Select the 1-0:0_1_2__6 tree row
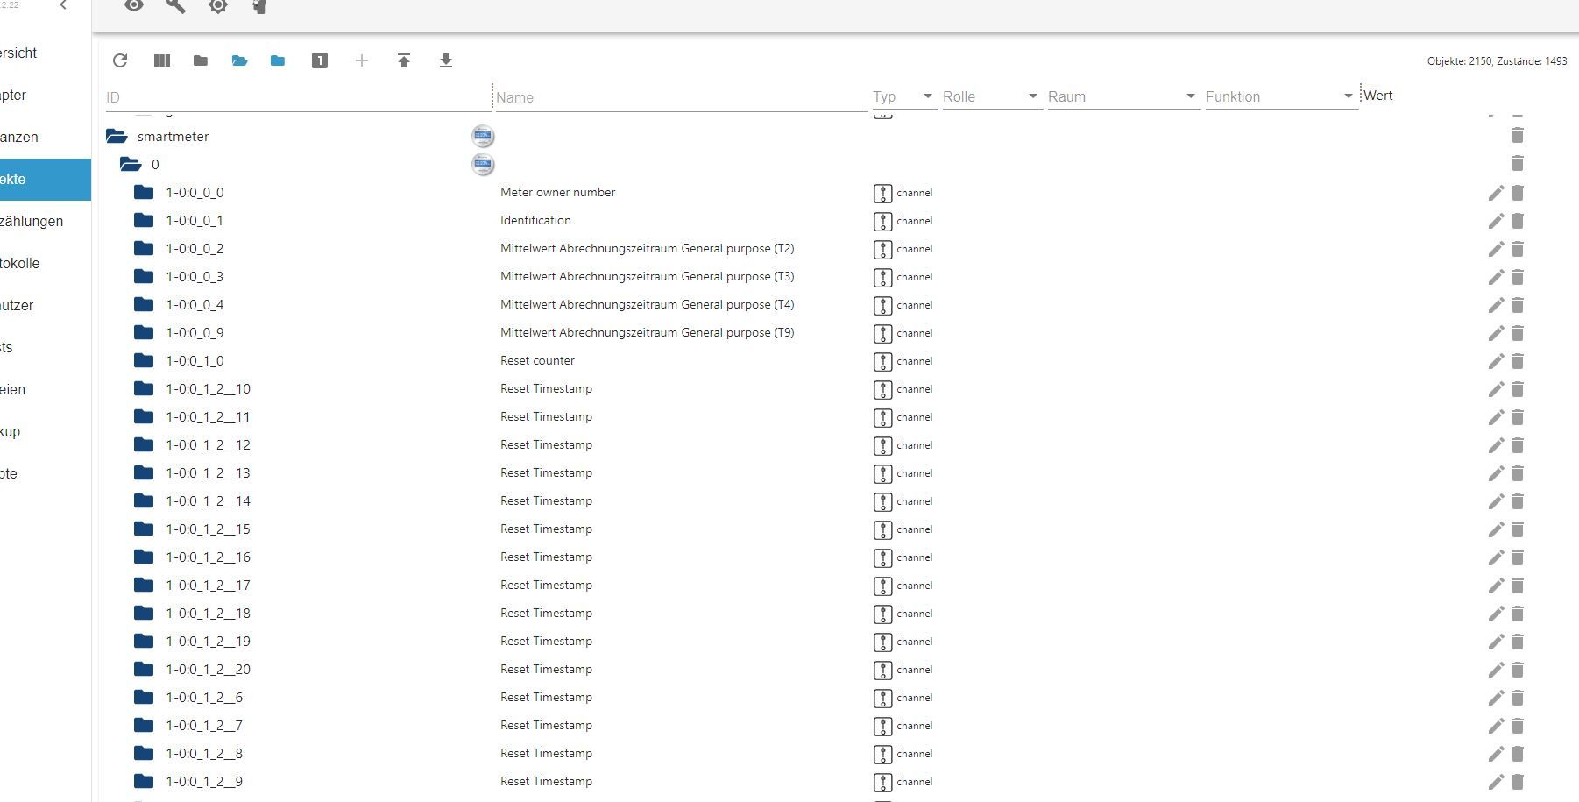Screen dimensions: 1579x802 coord(817,697)
